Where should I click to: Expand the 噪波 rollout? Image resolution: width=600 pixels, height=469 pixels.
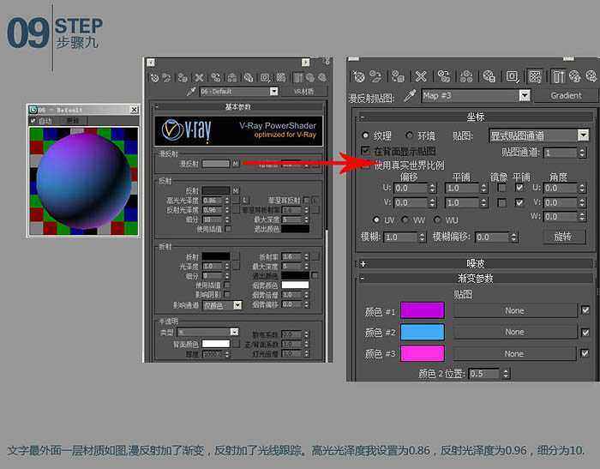tap(475, 263)
